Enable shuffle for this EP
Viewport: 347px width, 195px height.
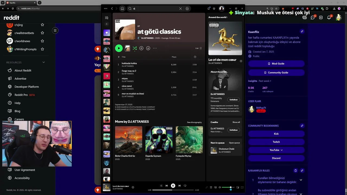click(135, 48)
